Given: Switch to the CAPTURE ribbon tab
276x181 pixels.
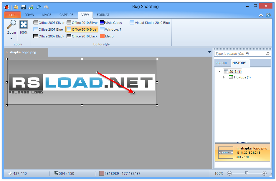Looking at the screenshot, I should click(x=66, y=15).
